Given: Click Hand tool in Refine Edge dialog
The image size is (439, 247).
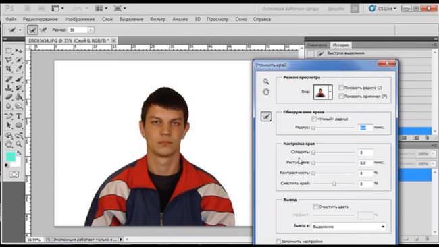Looking at the screenshot, I should pos(266,92).
